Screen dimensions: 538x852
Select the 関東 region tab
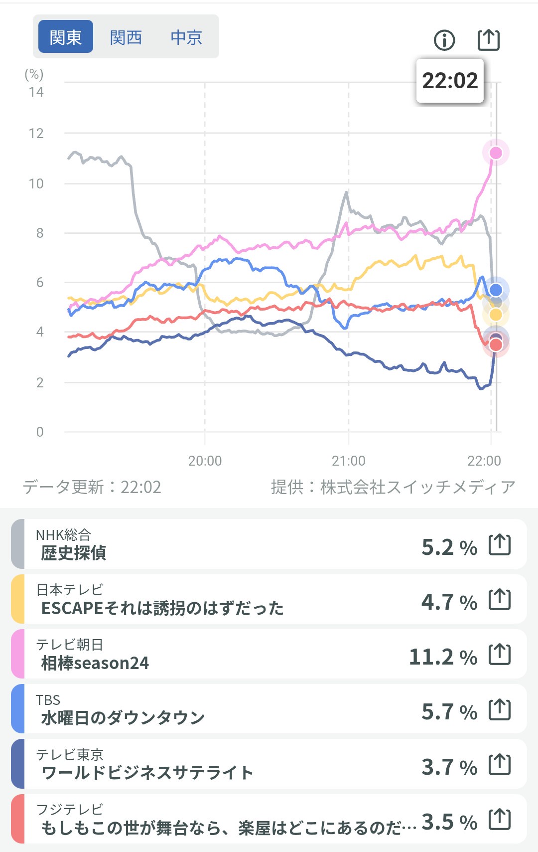coord(66,37)
